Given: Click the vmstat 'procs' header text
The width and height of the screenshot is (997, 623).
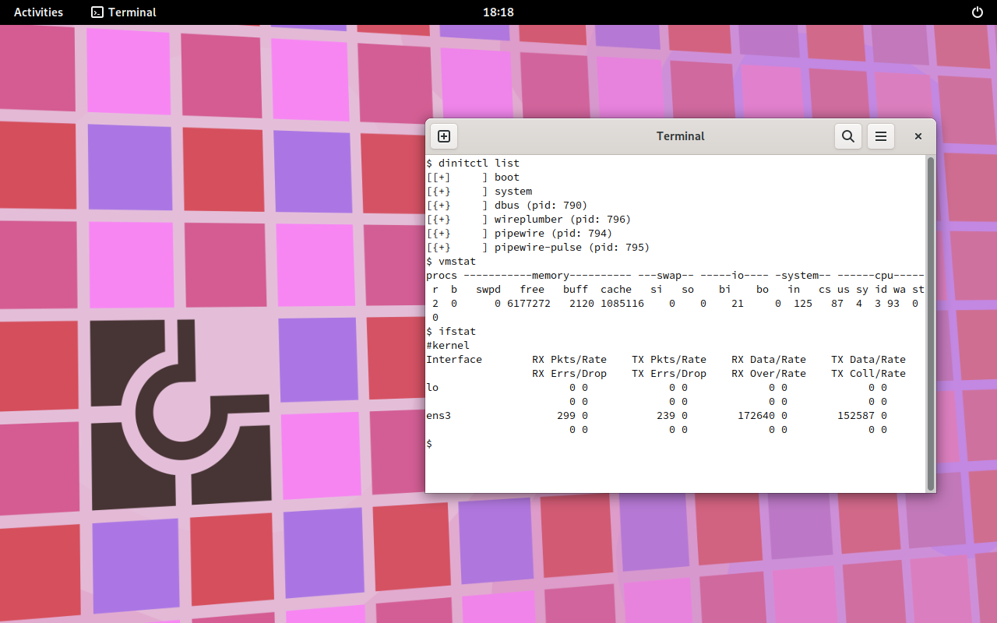Looking at the screenshot, I should pos(442,276).
